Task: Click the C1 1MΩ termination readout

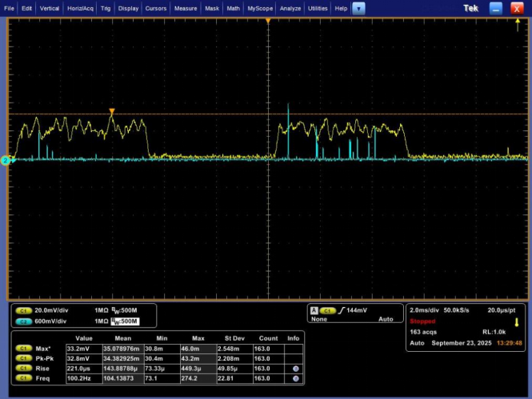Action: click(101, 310)
